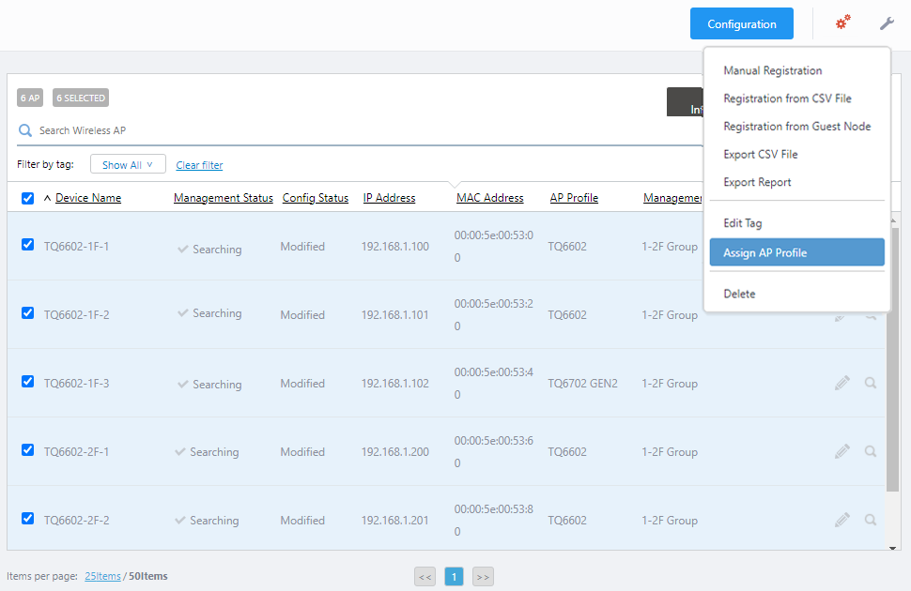The height and width of the screenshot is (591, 911).
Task: Open the Show All tag filter dropdown
Action: (128, 165)
